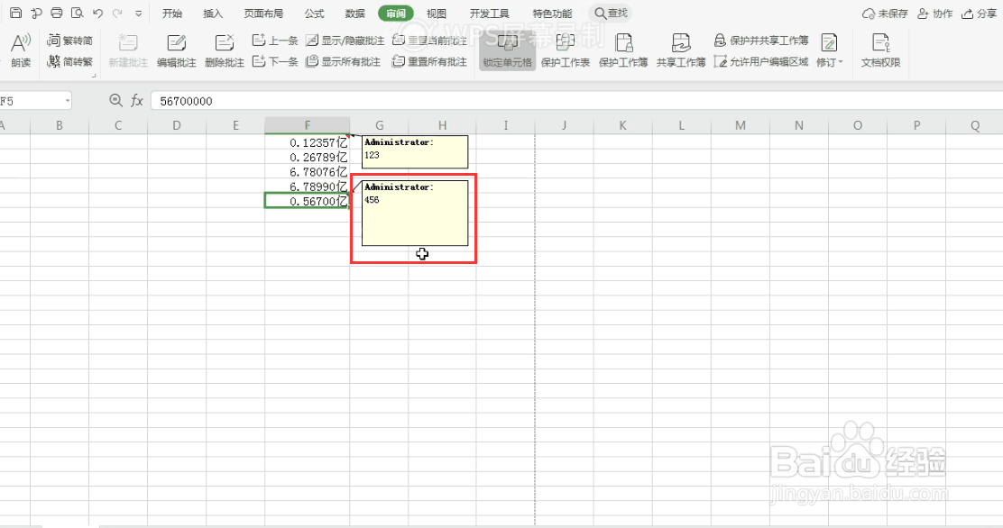Toggle 显示/隐藏批注 show/hide comment
This screenshot has height=528, width=1003.
click(x=345, y=41)
